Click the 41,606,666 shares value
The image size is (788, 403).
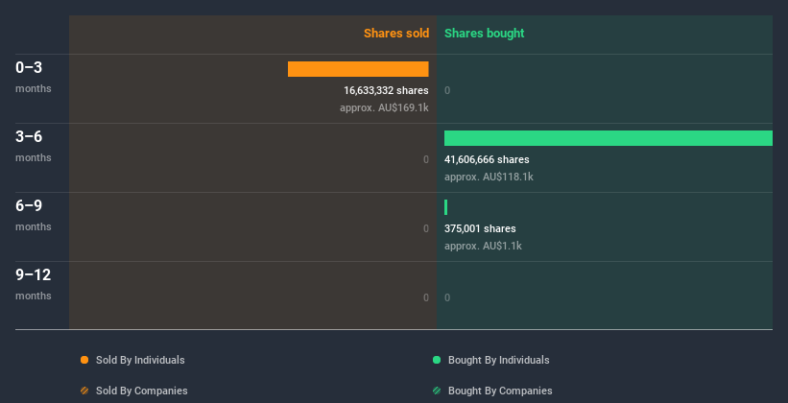pos(487,160)
